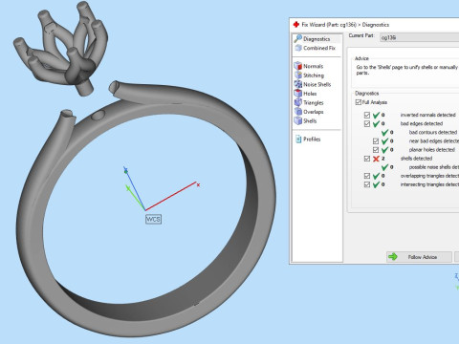
Task: Select the Normals menu entry
Action: (x=313, y=66)
